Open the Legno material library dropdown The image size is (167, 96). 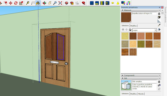[x=156, y=30]
